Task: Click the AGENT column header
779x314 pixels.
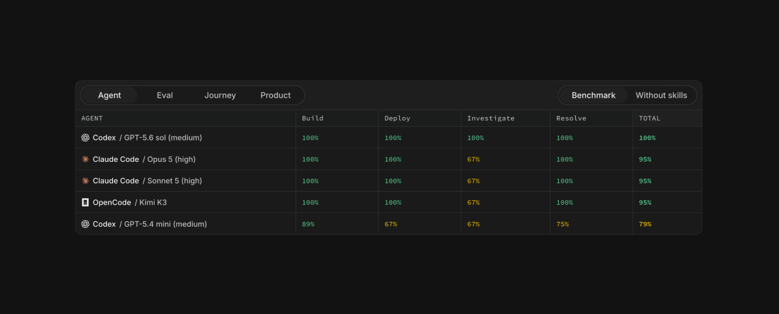Action: [x=92, y=118]
